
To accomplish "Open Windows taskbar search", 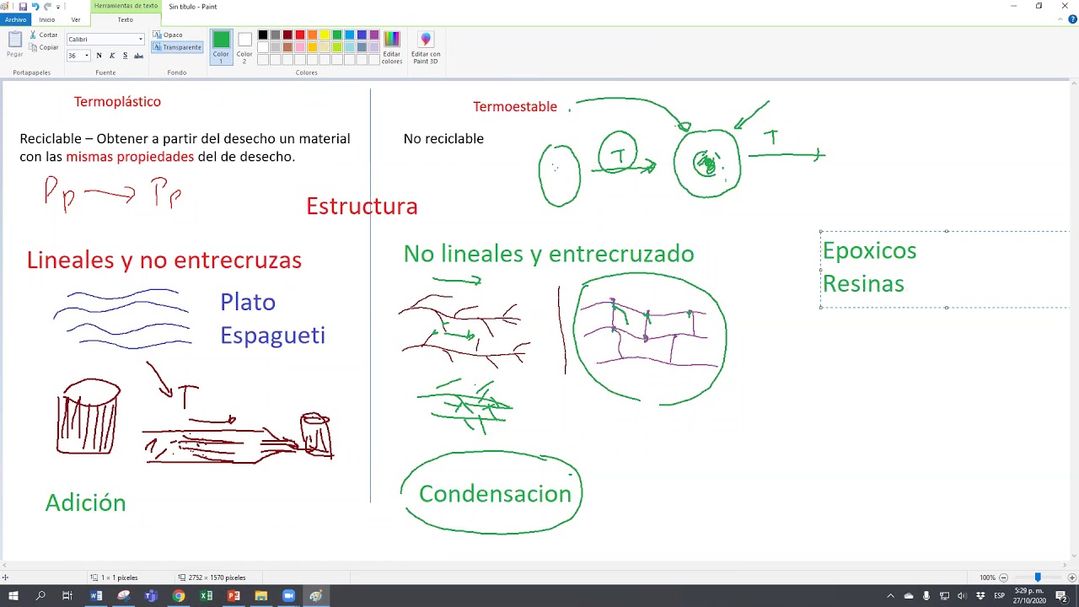I will (40, 596).
